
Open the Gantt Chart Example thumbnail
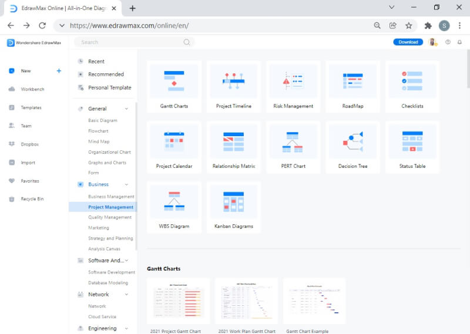point(314,301)
